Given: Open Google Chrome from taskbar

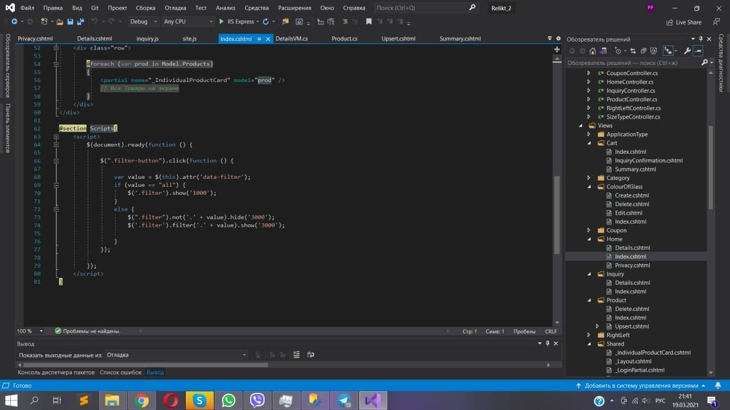Looking at the screenshot, I should 142,400.
